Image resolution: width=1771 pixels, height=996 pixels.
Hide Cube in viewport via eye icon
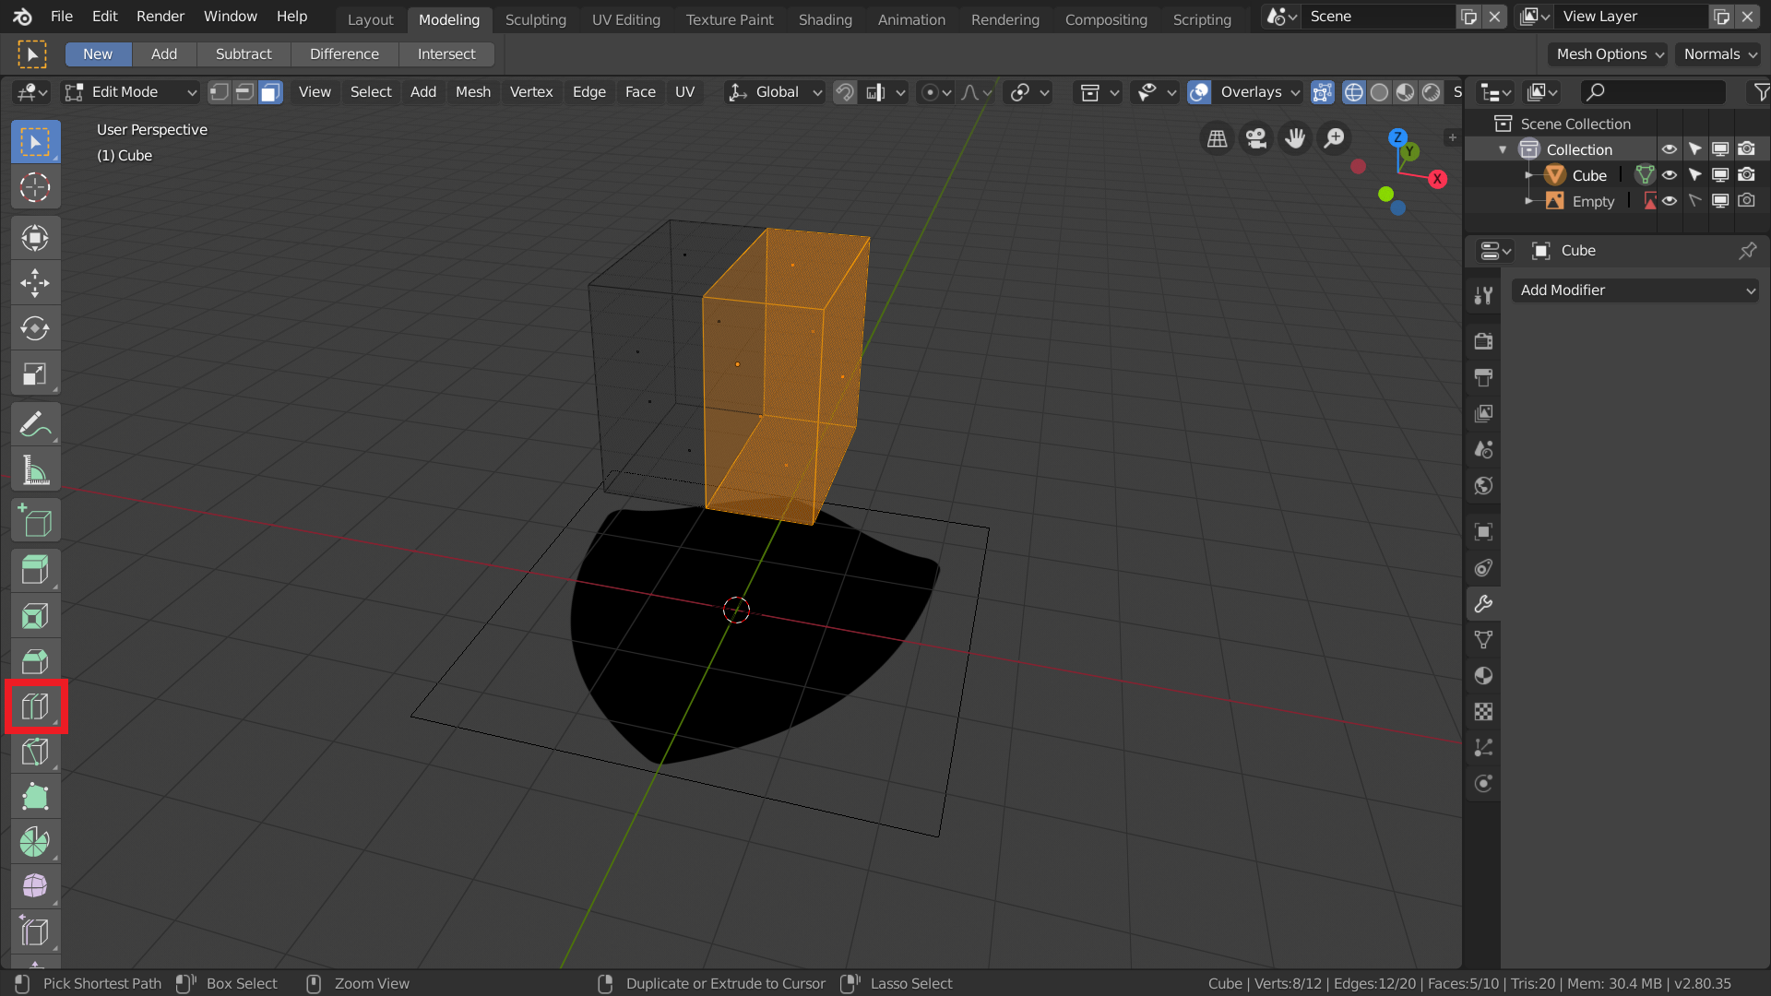[1670, 175]
